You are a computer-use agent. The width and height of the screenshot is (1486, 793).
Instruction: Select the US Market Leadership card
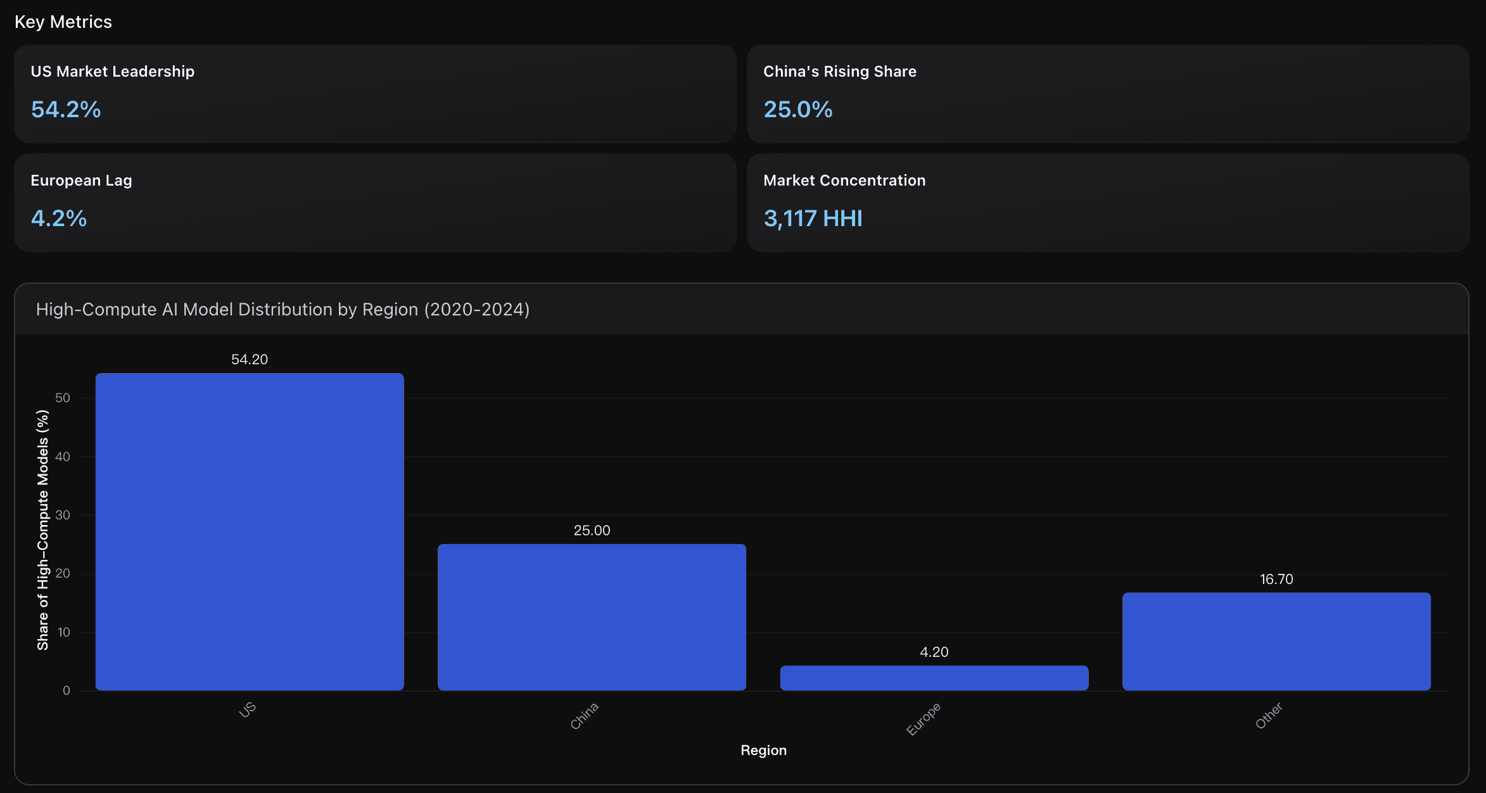point(375,93)
